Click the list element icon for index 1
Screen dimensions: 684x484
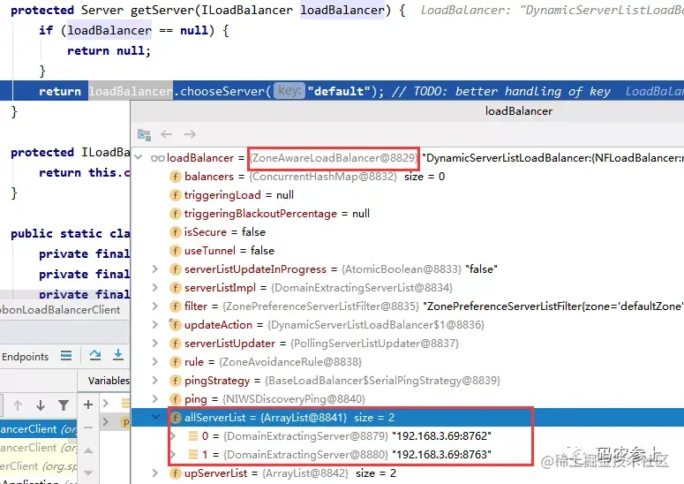click(x=192, y=454)
